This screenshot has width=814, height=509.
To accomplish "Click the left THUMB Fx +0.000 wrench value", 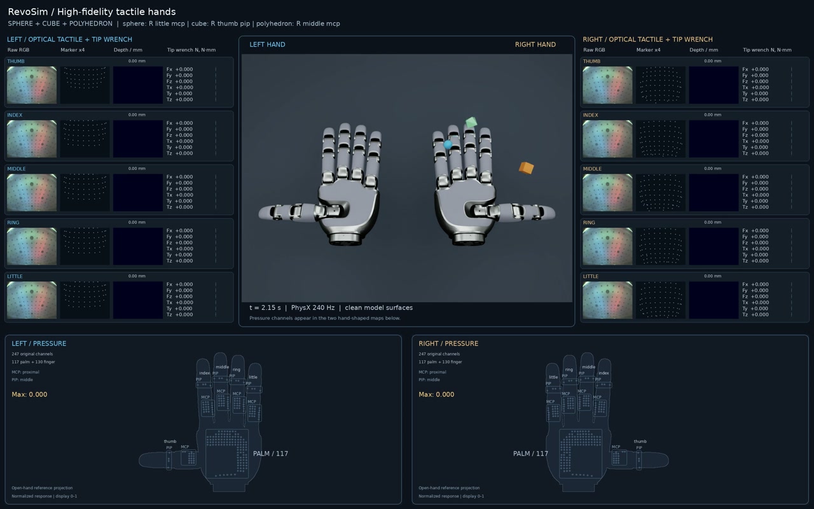I will (x=180, y=69).
